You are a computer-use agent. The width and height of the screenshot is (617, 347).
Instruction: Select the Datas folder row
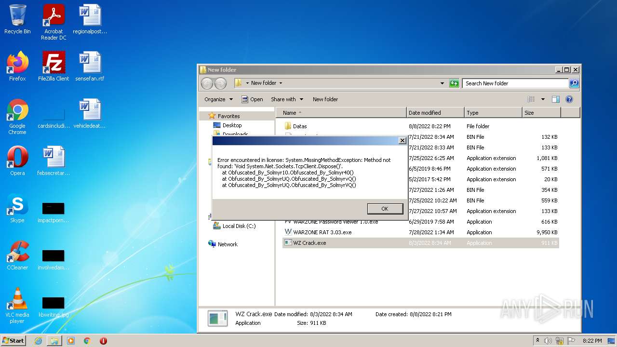pos(420,126)
